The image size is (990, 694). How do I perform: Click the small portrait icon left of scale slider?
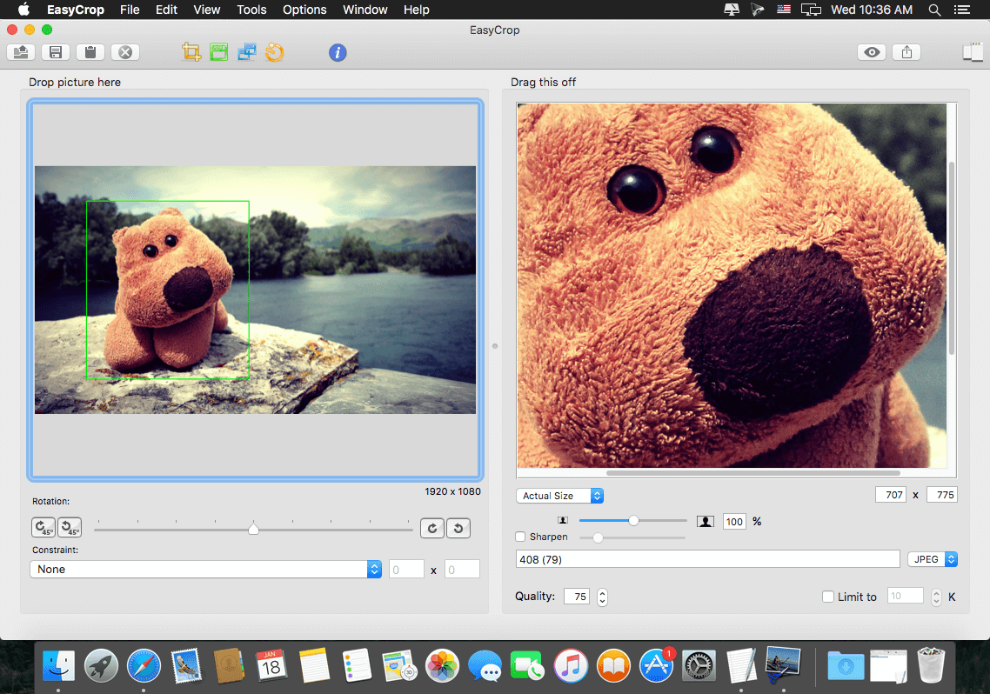tap(563, 520)
